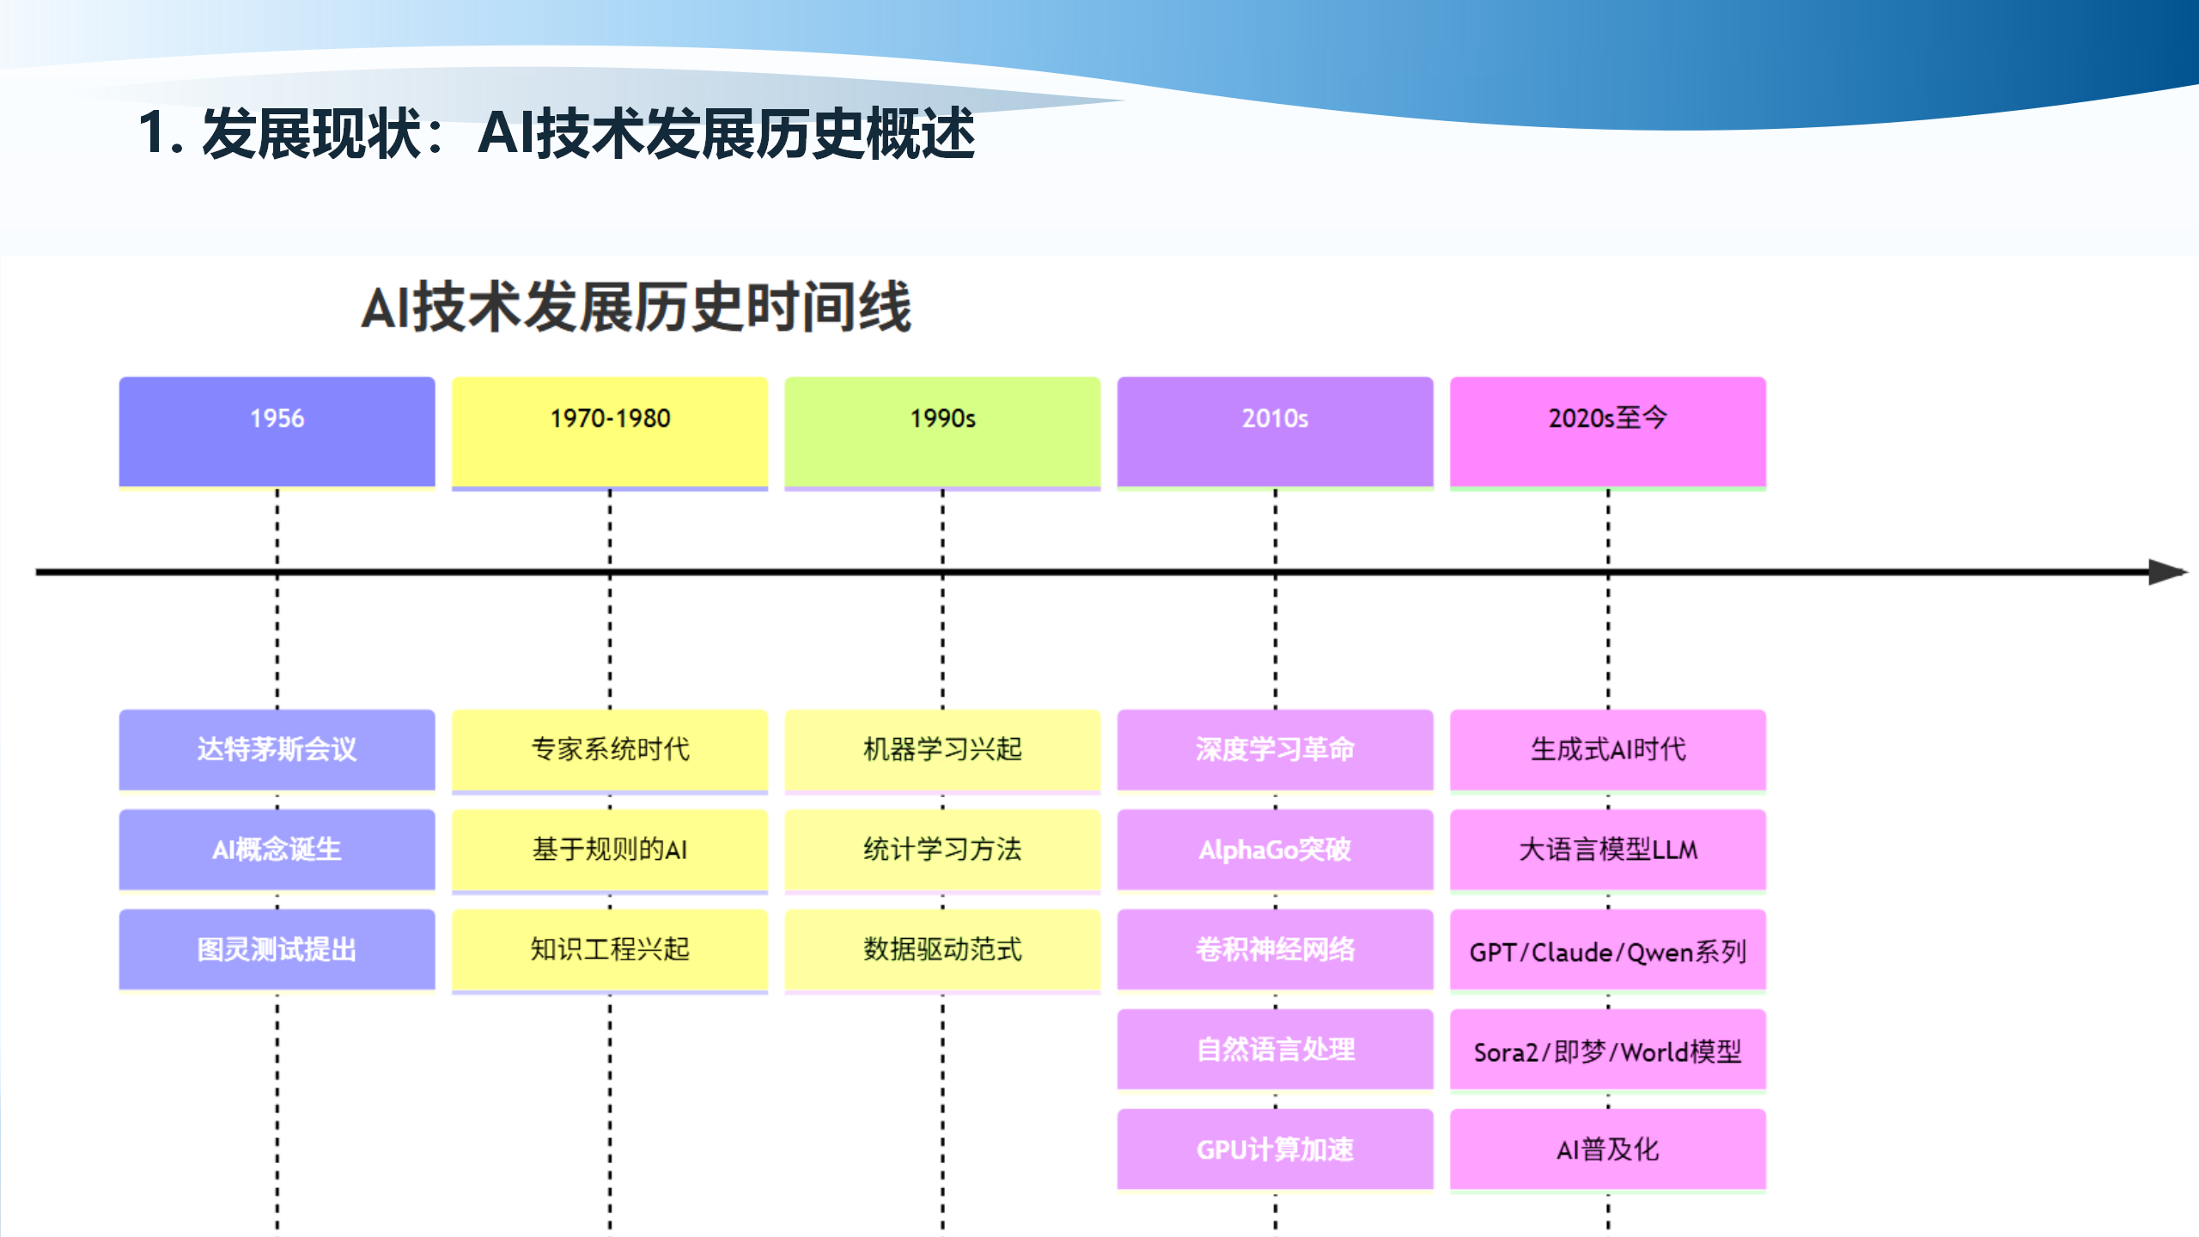The width and height of the screenshot is (2199, 1237).
Task: Click the 图灵测试提出 event card
Action: coord(277,950)
